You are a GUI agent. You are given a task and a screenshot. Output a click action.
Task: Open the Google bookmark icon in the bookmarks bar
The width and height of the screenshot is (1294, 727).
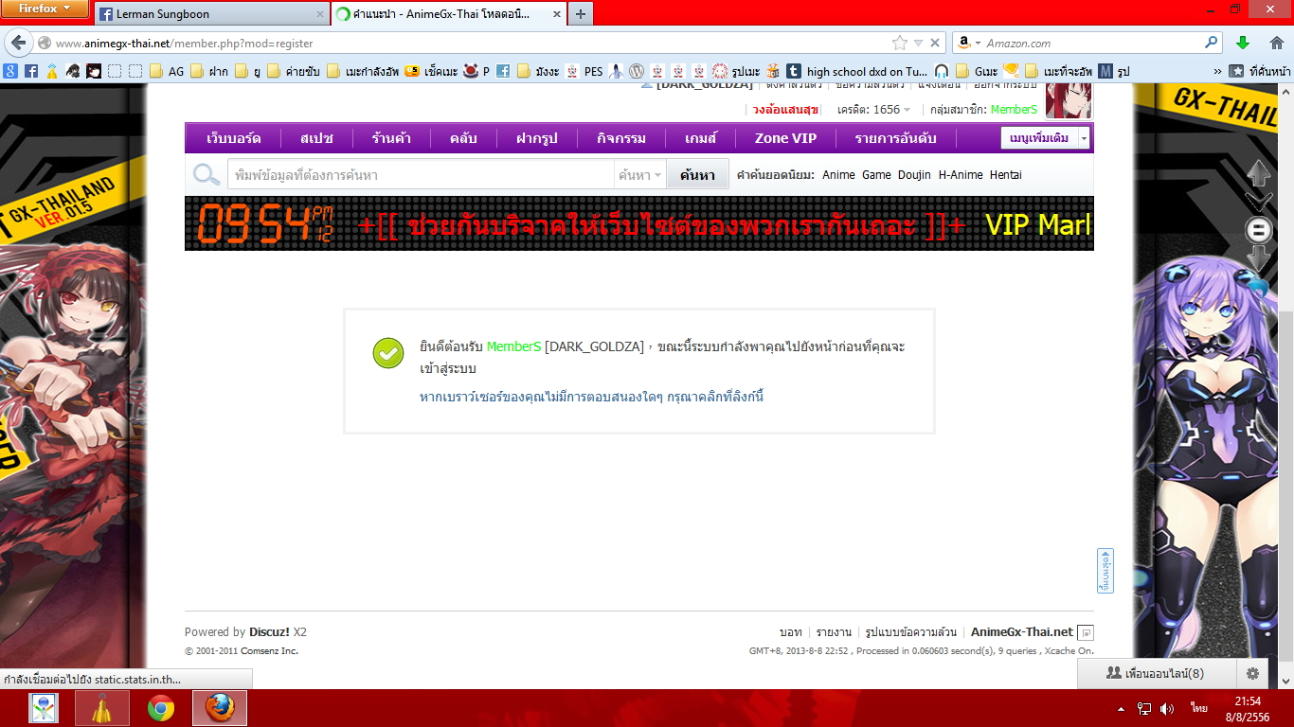[10, 71]
